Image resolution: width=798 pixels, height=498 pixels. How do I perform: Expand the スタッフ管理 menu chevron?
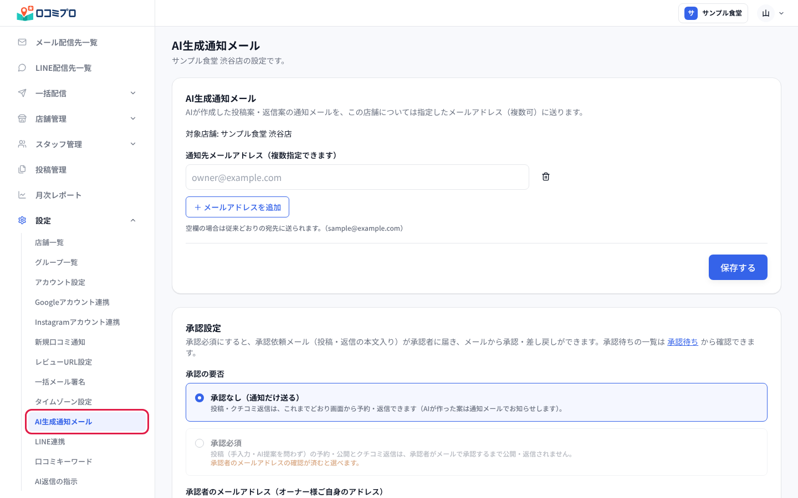coord(133,144)
